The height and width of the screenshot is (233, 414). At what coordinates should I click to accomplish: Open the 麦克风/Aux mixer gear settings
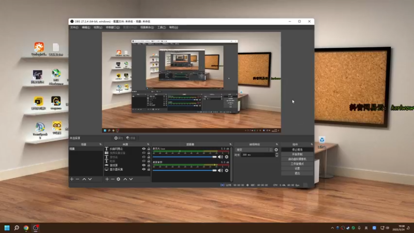(227, 157)
